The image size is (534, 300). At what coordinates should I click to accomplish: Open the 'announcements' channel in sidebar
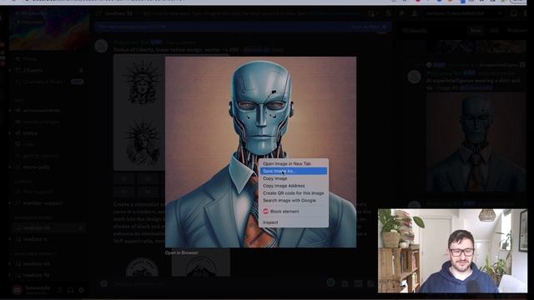pos(42,111)
